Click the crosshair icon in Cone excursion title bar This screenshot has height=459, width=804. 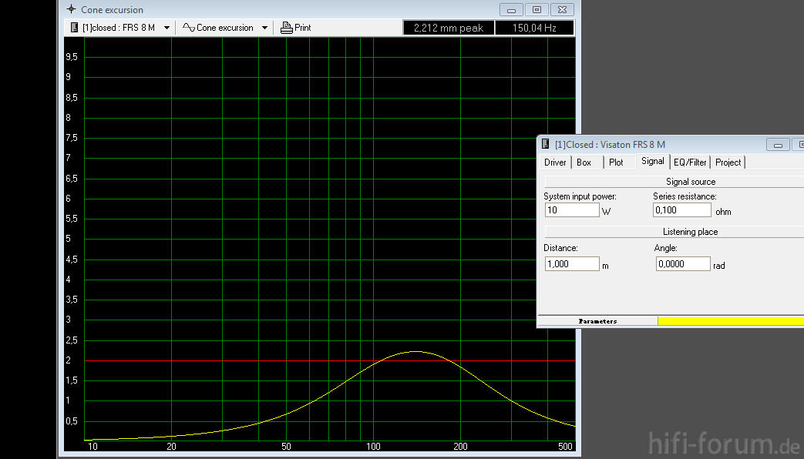[71, 10]
